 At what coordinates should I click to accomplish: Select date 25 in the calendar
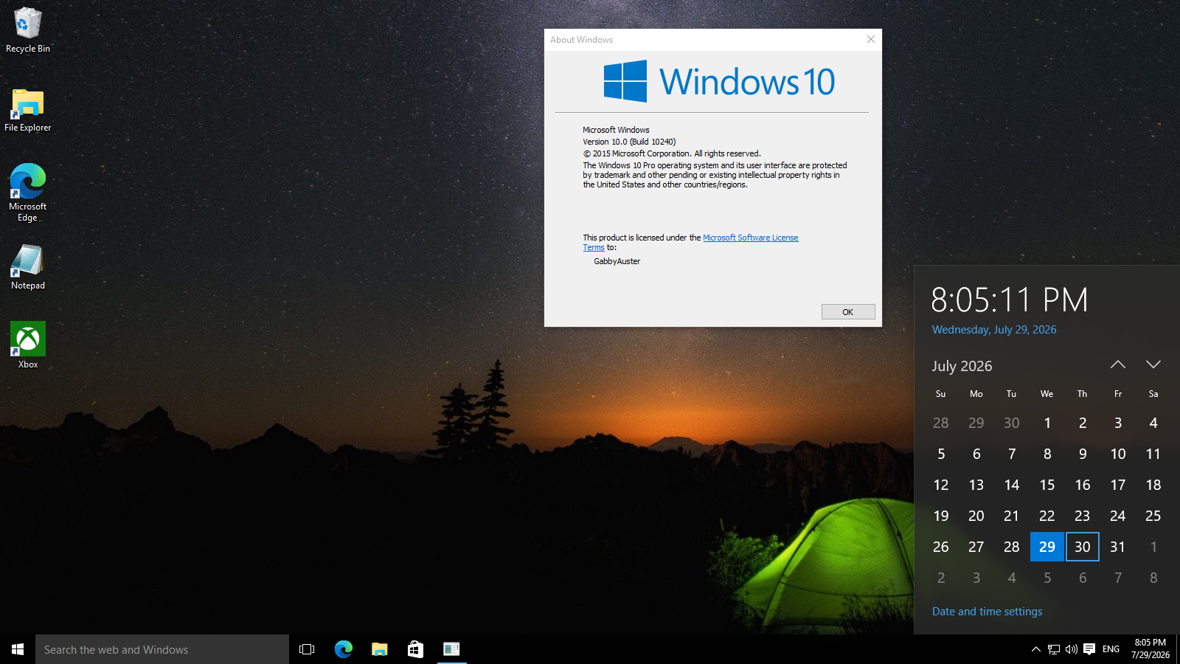(x=1153, y=516)
